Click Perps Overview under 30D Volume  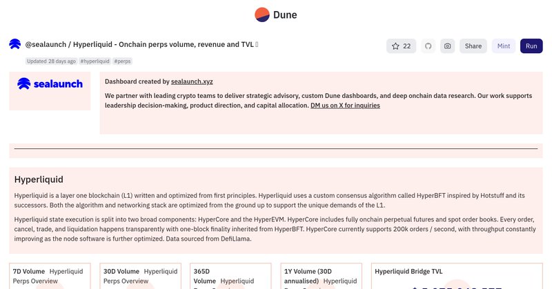pyautogui.click(x=126, y=281)
